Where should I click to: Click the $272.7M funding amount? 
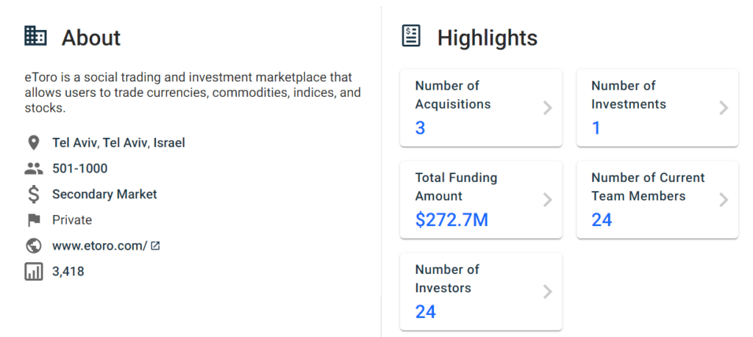coord(452,220)
